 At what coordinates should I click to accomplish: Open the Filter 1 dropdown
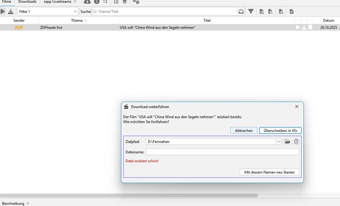[x=48, y=12]
